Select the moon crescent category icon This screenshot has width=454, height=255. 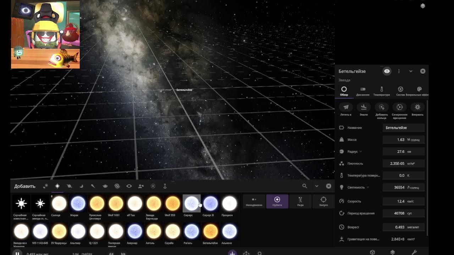point(81,186)
